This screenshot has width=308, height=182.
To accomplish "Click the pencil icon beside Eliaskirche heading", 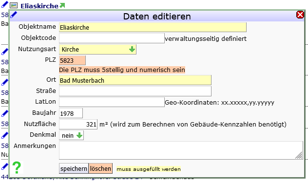I will [x=5, y=4].
